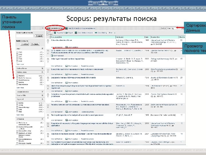Sort by Document title column header
The width and height of the screenshot is (206, 155).
tap(56, 37)
